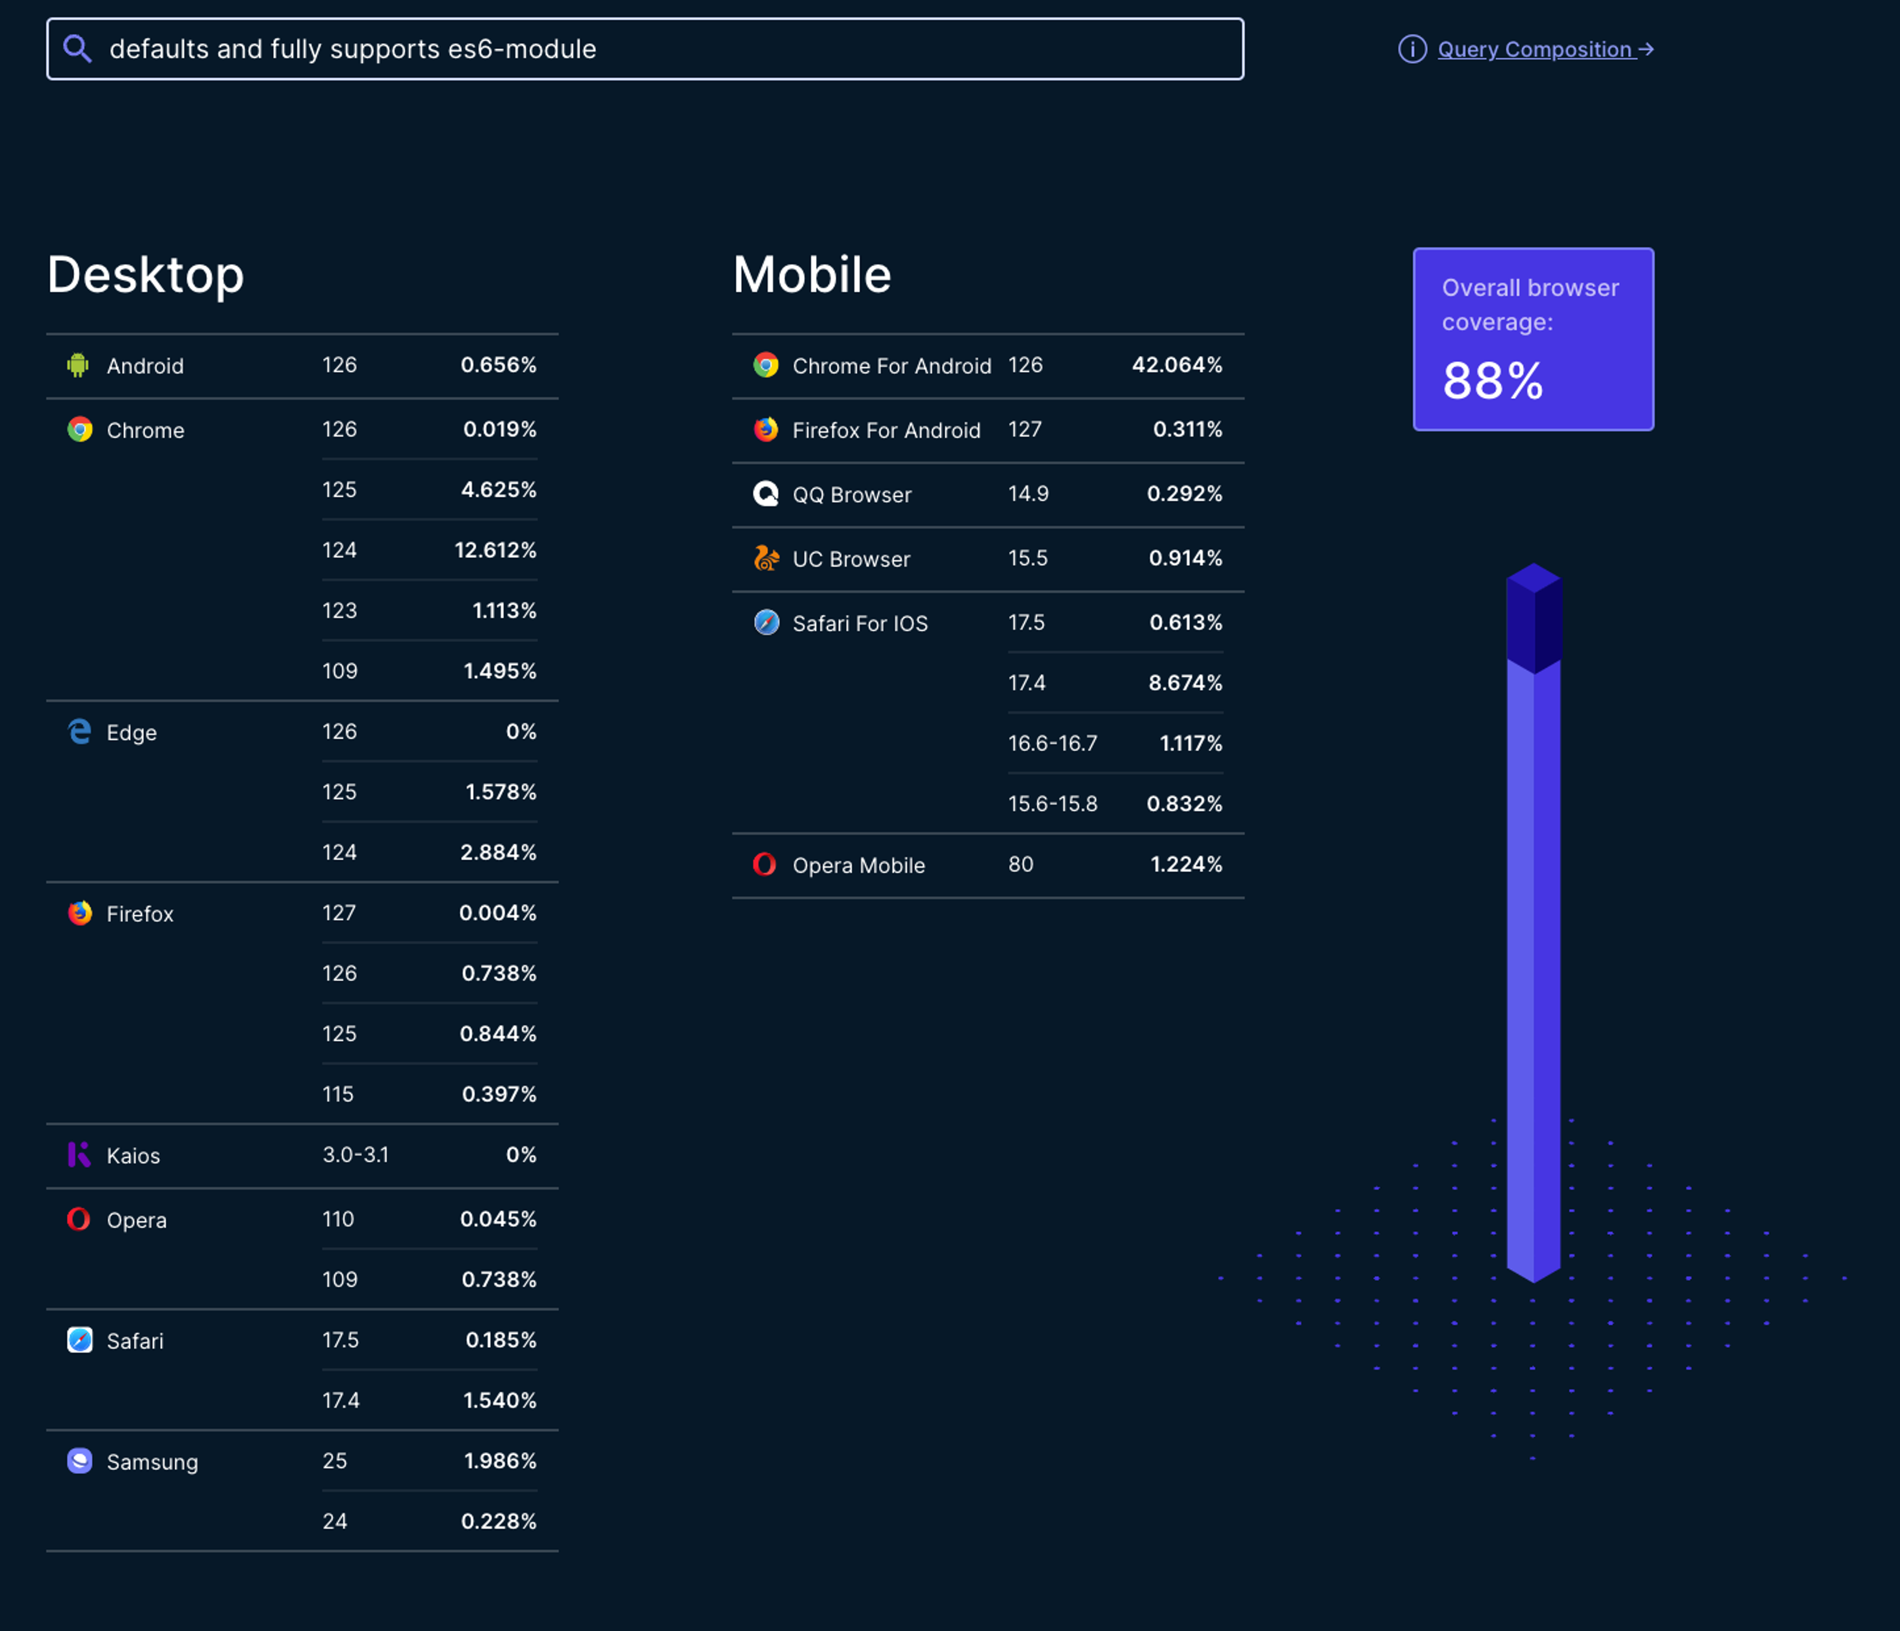Click the desktop Opera icon

(79, 1219)
